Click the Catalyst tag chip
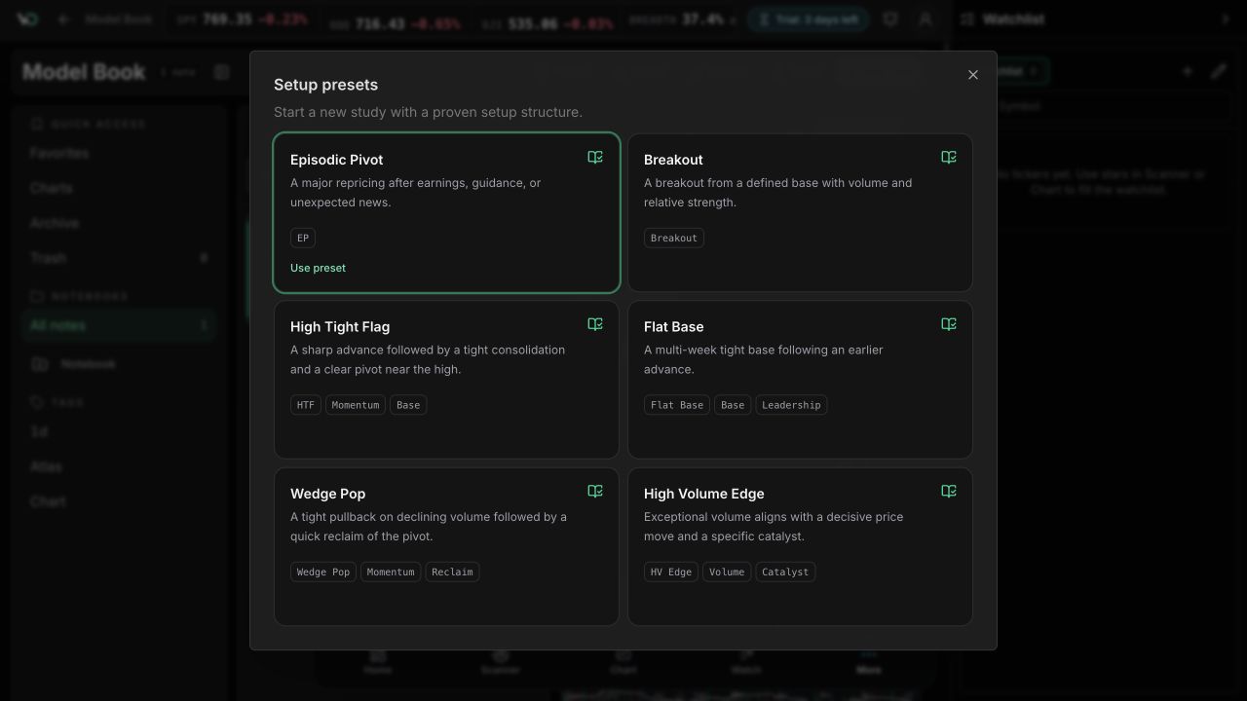Image resolution: width=1247 pixels, height=701 pixels. [x=785, y=572]
